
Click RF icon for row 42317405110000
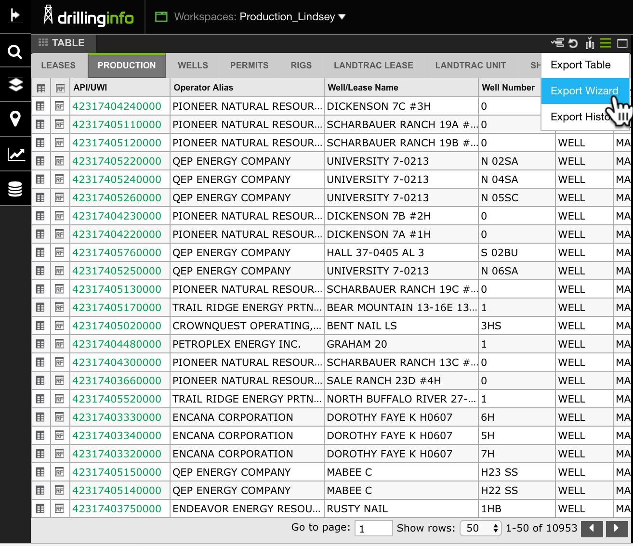(x=60, y=124)
